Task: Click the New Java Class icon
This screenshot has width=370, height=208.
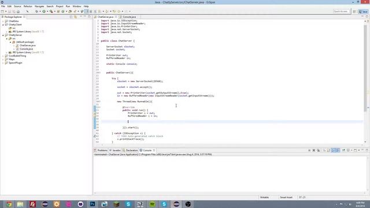Action: 63,12
